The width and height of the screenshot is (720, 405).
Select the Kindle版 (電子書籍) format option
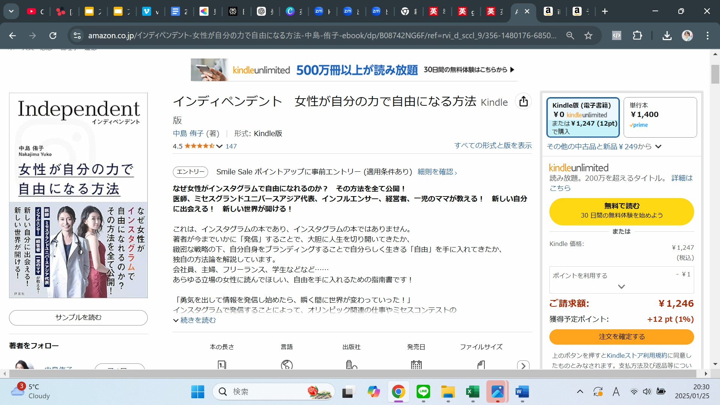(583, 117)
